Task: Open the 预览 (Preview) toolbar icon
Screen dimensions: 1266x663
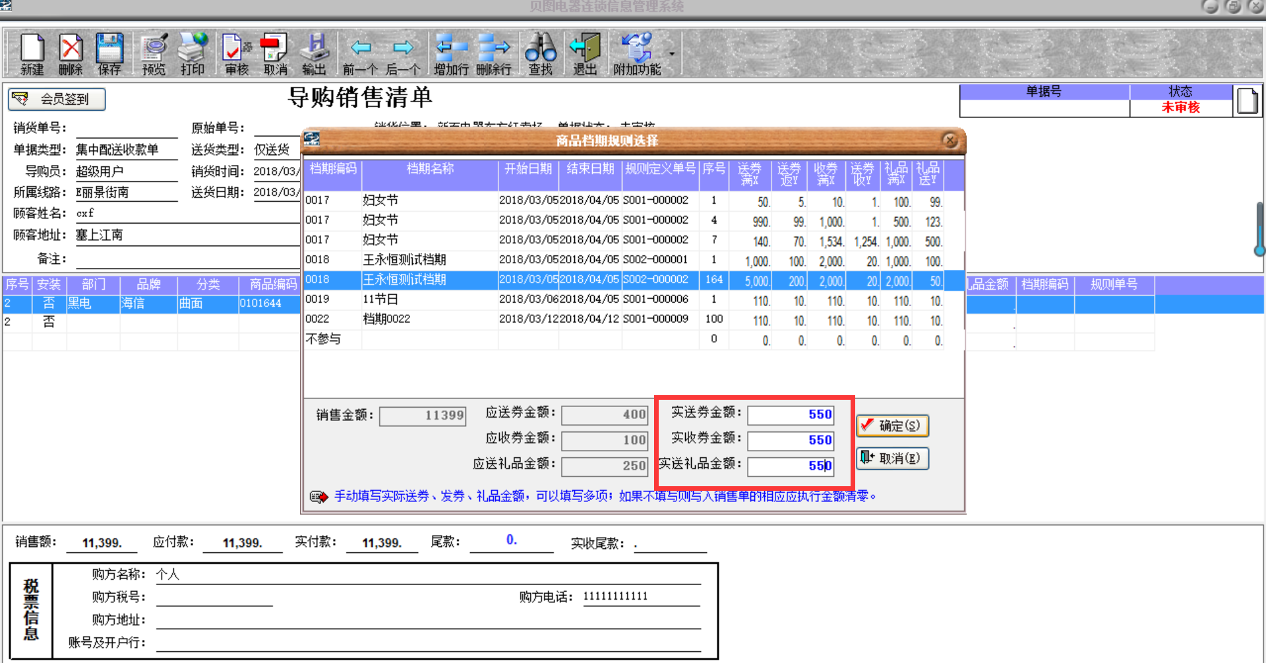Action: (x=154, y=55)
